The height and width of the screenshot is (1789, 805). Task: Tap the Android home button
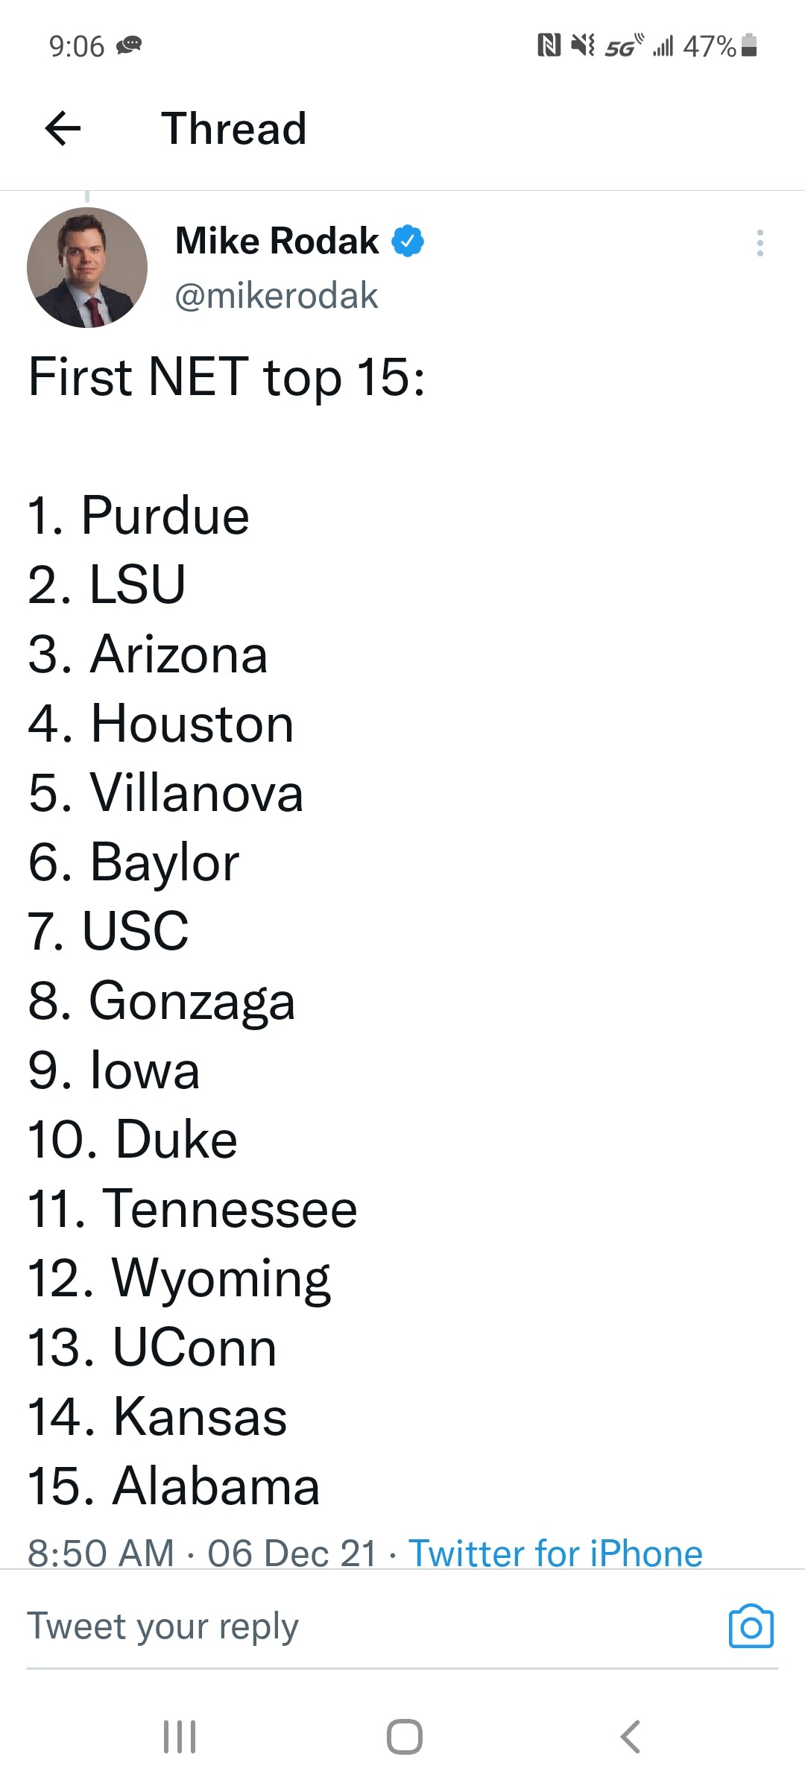[405, 1737]
